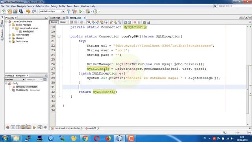
Task: Minimize the Projects panel
Action: [x=46, y=18]
